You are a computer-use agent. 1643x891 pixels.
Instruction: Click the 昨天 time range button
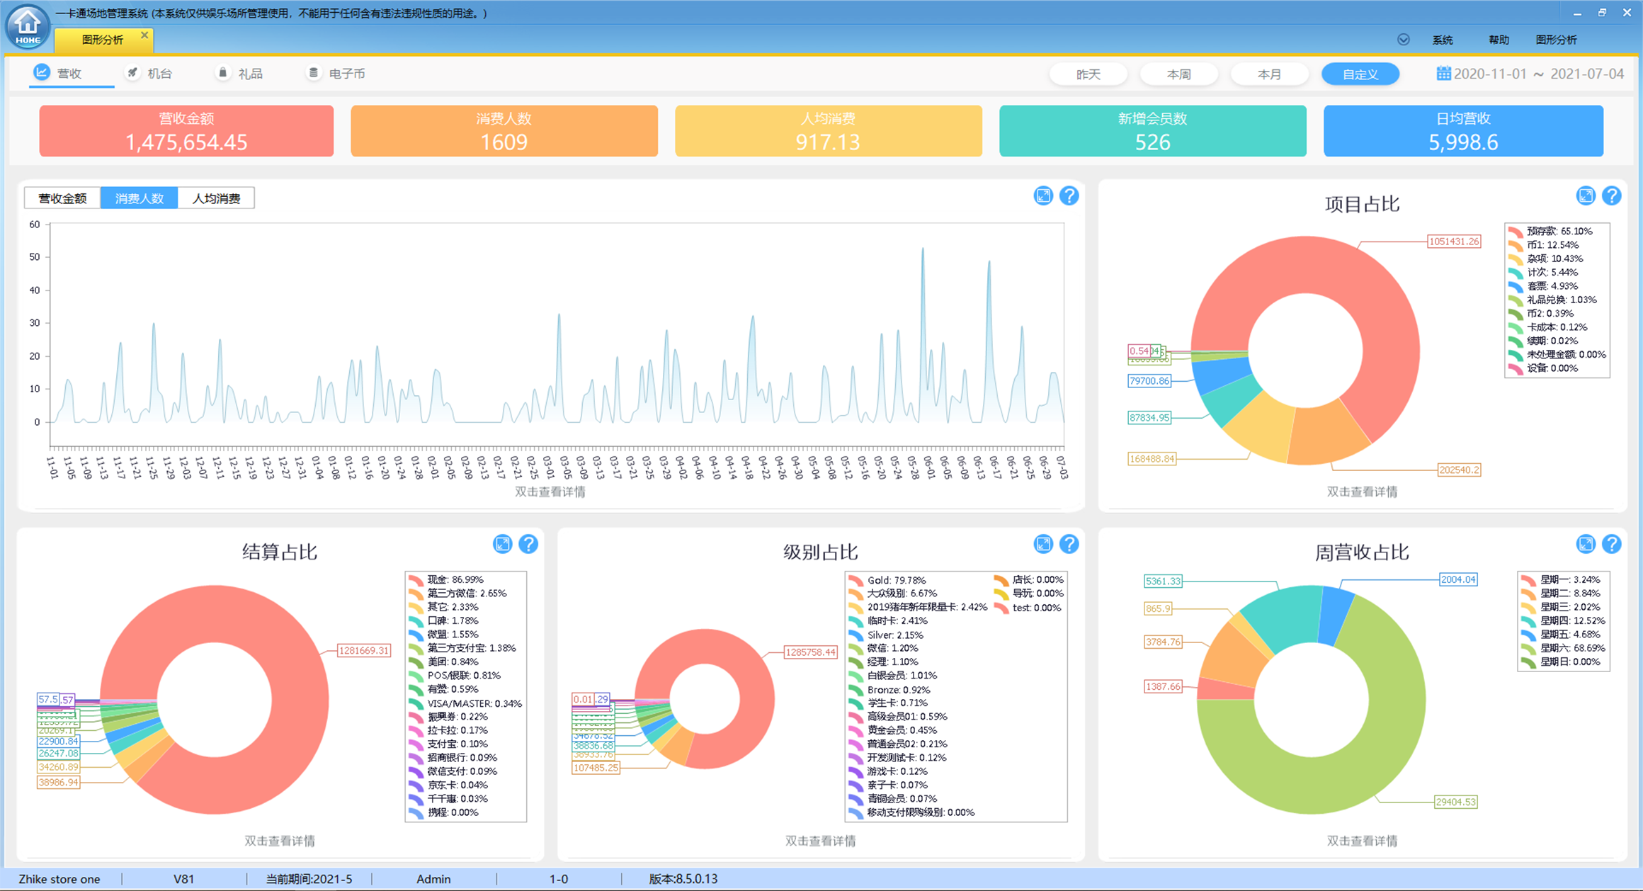1088,74
